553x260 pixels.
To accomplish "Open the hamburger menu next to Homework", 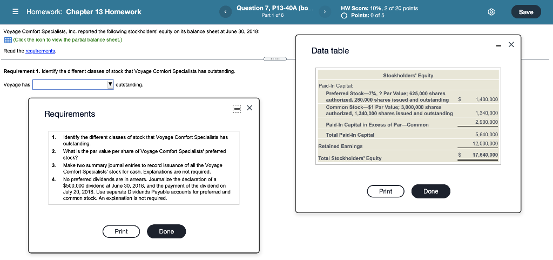I will [15, 12].
